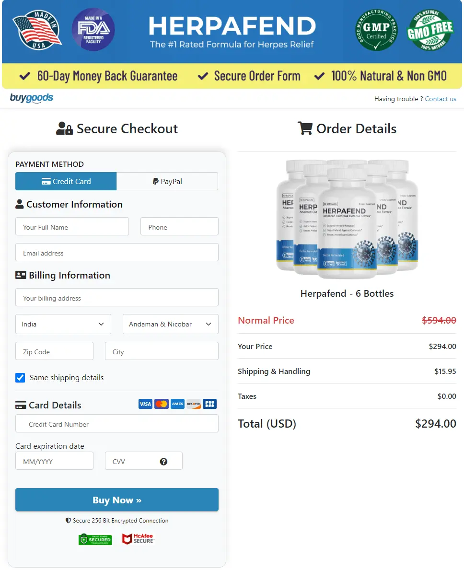Expand the Andaman & Nicobar state dropdown
Image resolution: width=464 pixels, height=570 pixels.
[x=170, y=324]
